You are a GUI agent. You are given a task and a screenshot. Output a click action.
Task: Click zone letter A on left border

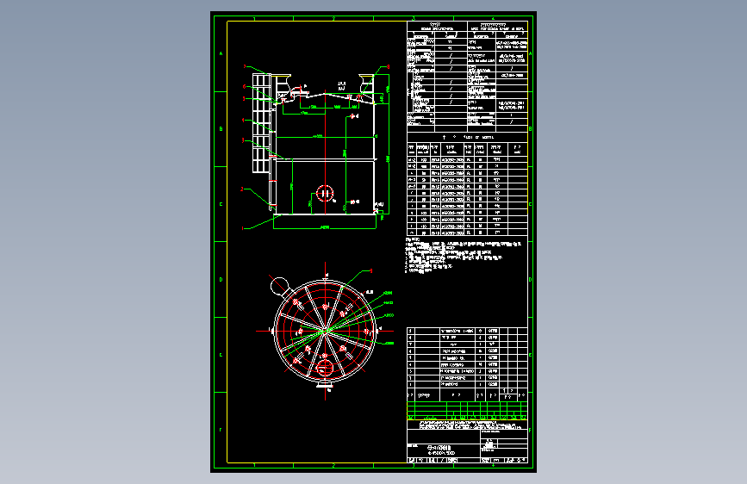click(x=221, y=54)
